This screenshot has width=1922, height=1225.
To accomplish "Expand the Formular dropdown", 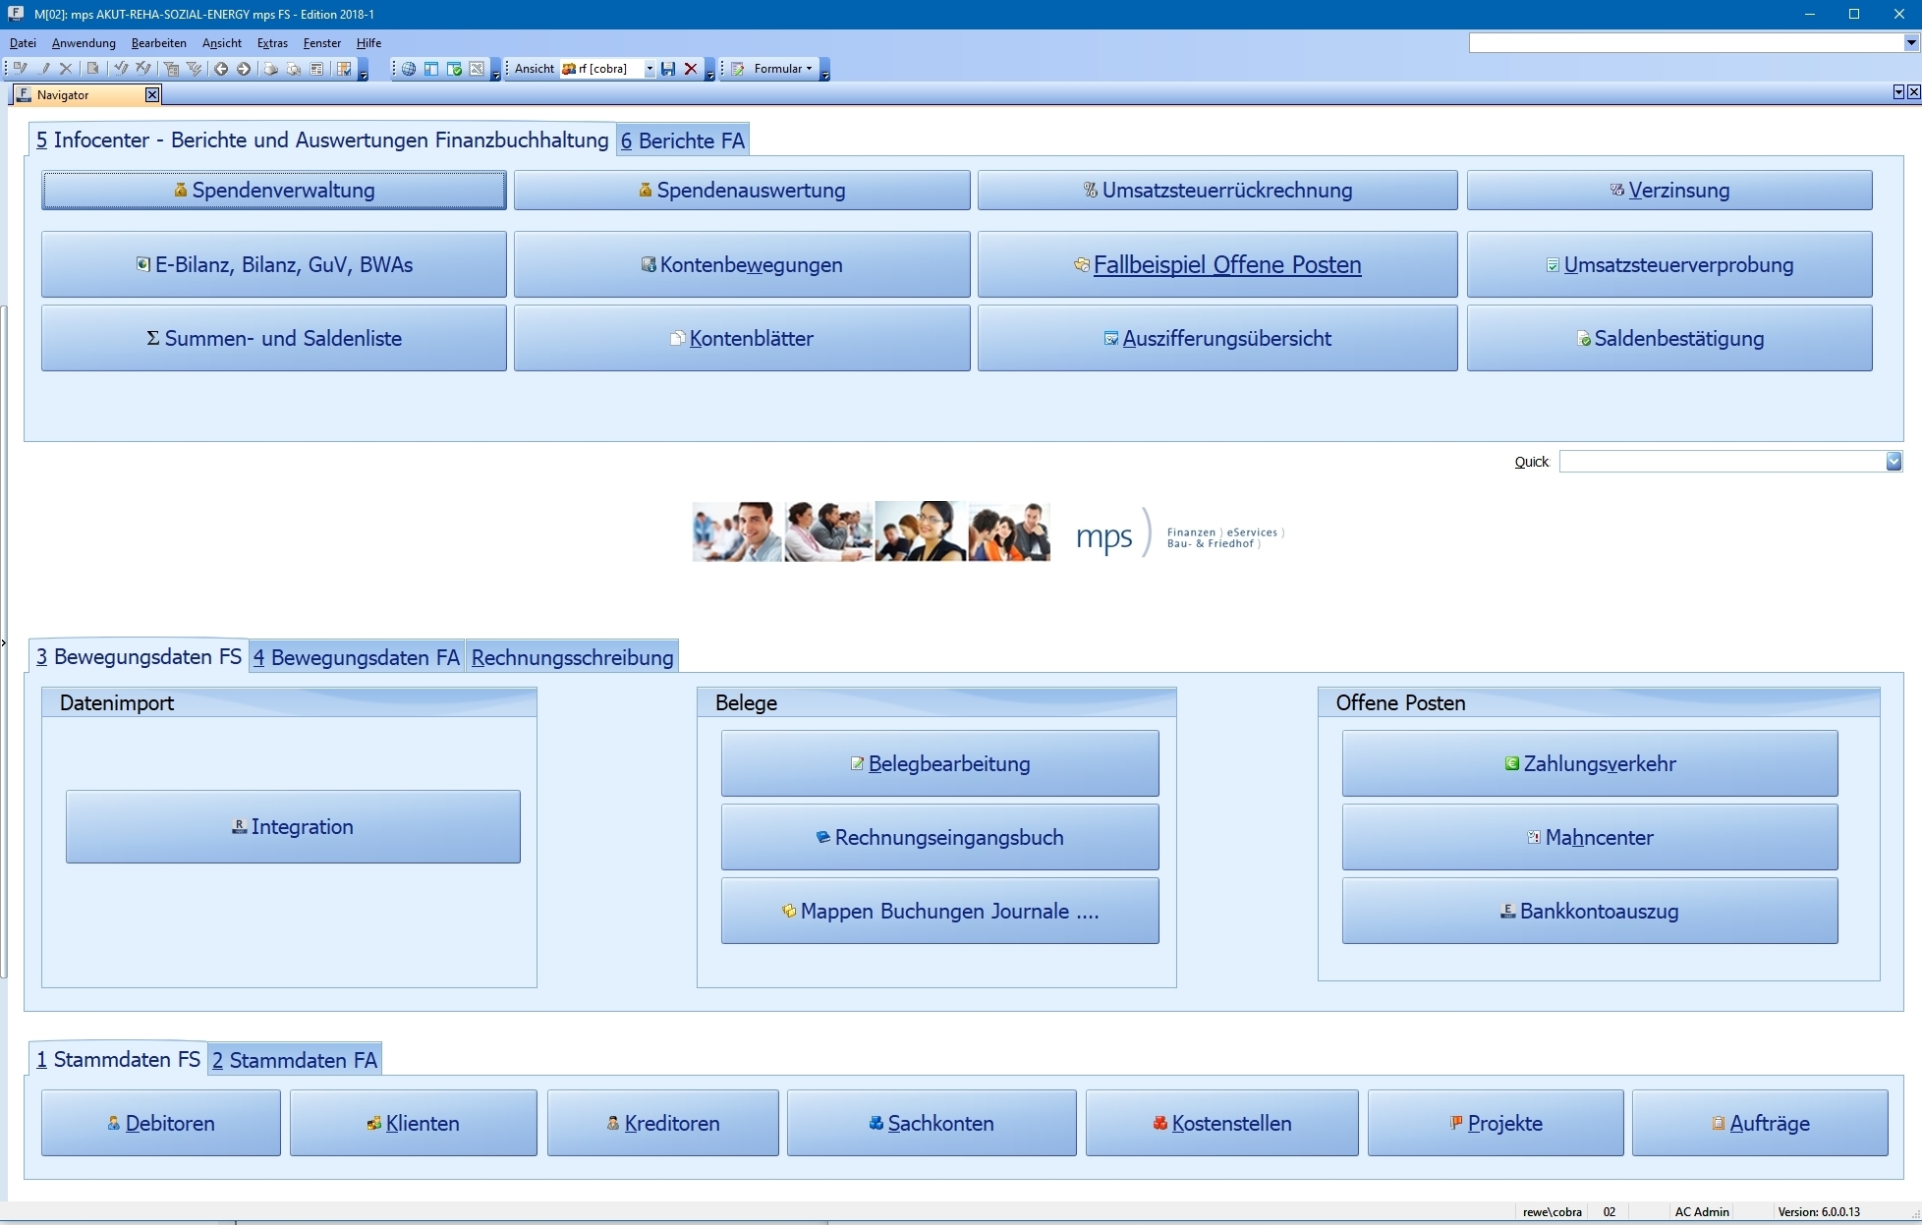I will pos(809,69).
